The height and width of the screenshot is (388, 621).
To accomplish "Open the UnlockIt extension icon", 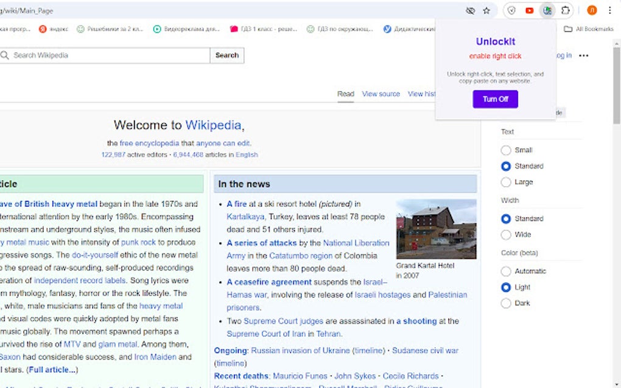I will pos(547,10).
